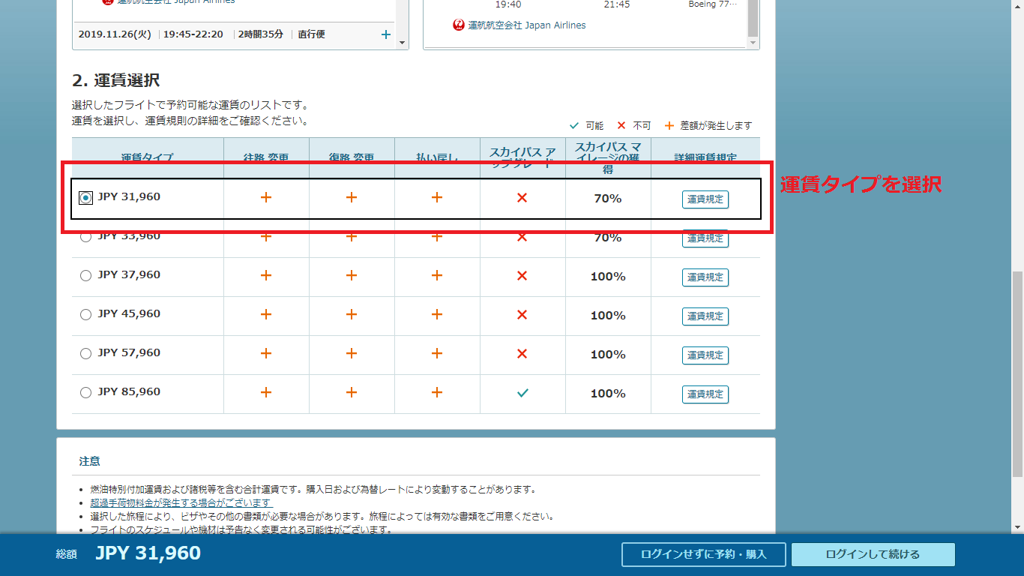Click upgrade checkmark icon in JPY 85,960 row

tap(522, 393)
